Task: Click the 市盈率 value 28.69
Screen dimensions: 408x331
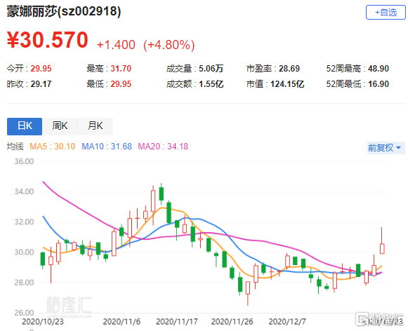Action: (x=289, y=69)
